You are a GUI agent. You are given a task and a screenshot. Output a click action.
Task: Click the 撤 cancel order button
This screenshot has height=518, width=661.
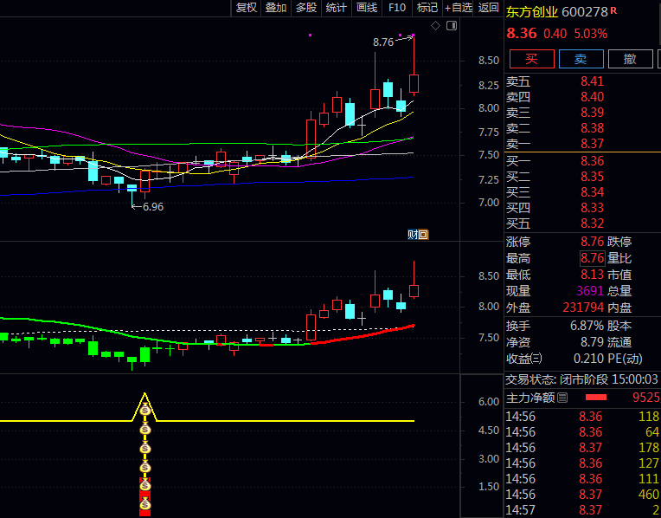click(630, 59)
